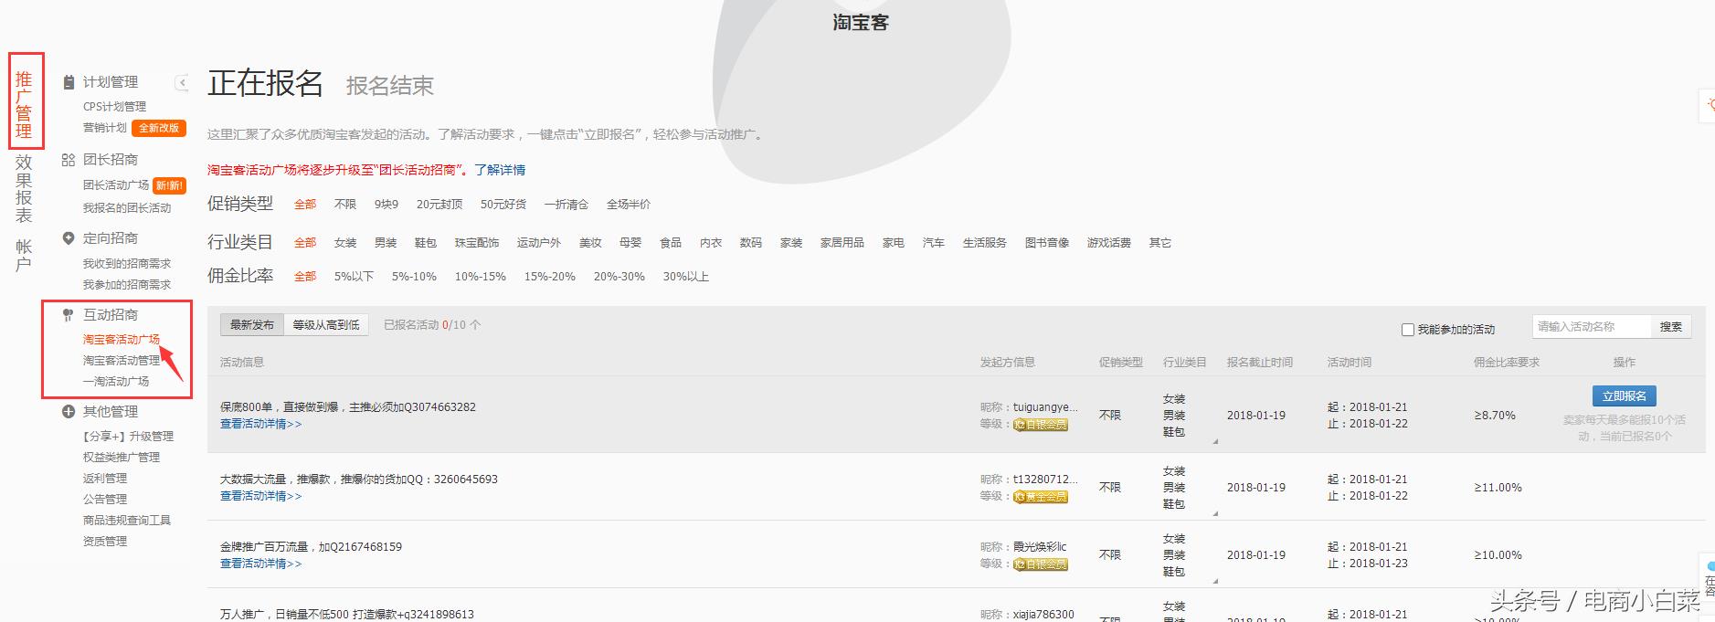Open 公告管理 in sidebar
The image size is (1715, 622).
click(x=105, y=500)
